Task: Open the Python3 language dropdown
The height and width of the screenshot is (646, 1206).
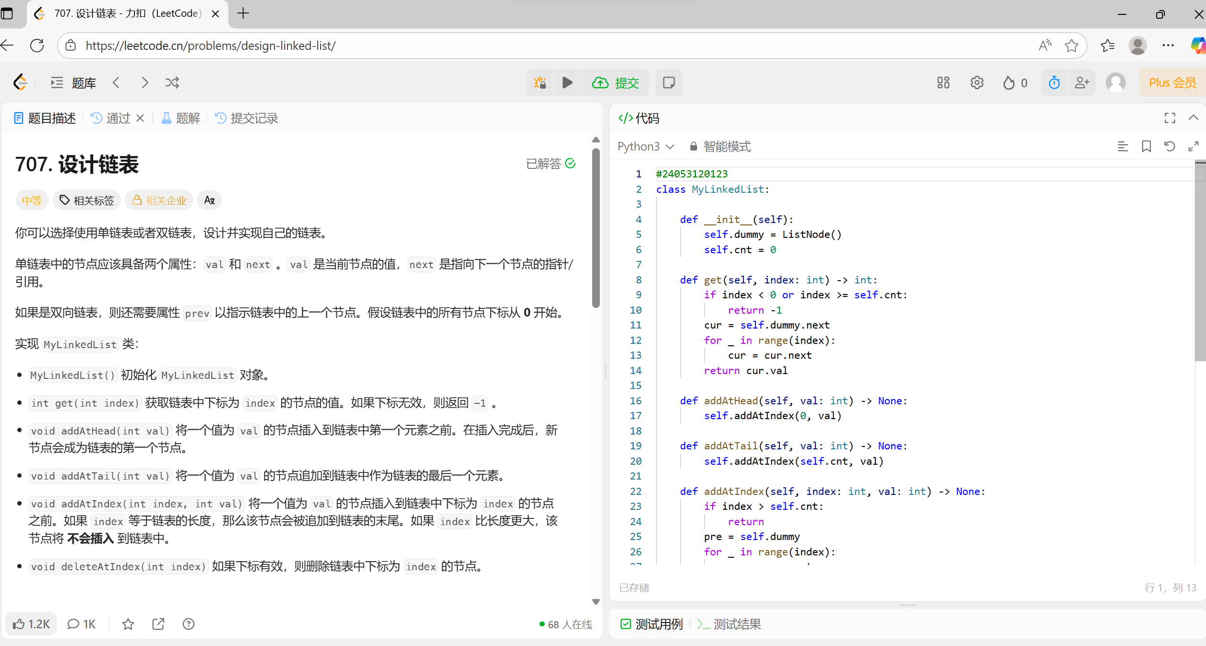Action: pyautogui.click(x=645, y=146)
